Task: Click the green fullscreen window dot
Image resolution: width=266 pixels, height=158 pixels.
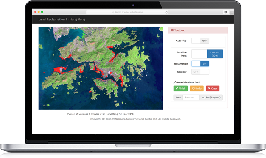Action: 42,12
